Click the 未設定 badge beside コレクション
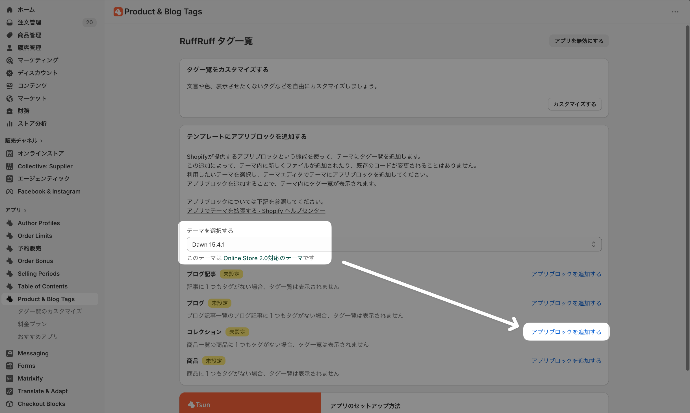 tap(237, 332)
